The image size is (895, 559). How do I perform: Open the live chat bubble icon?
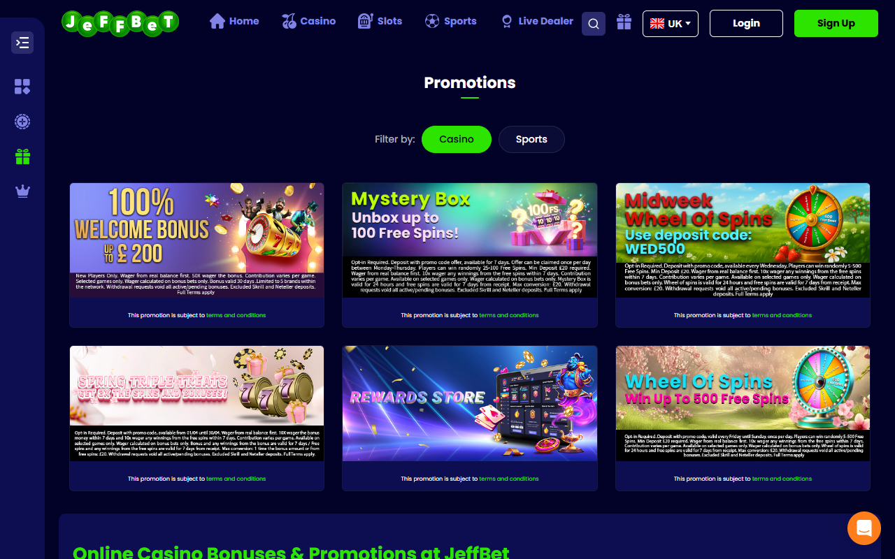(x=864, y=528)
